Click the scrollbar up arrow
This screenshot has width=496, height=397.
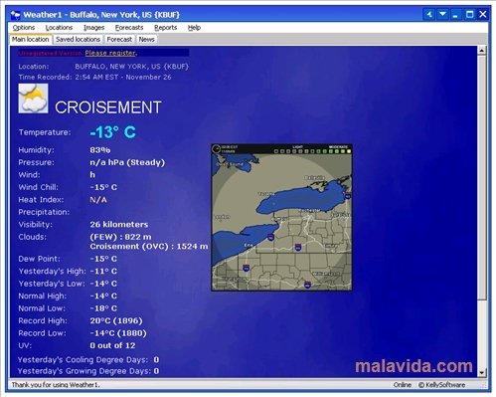[482, 51]
